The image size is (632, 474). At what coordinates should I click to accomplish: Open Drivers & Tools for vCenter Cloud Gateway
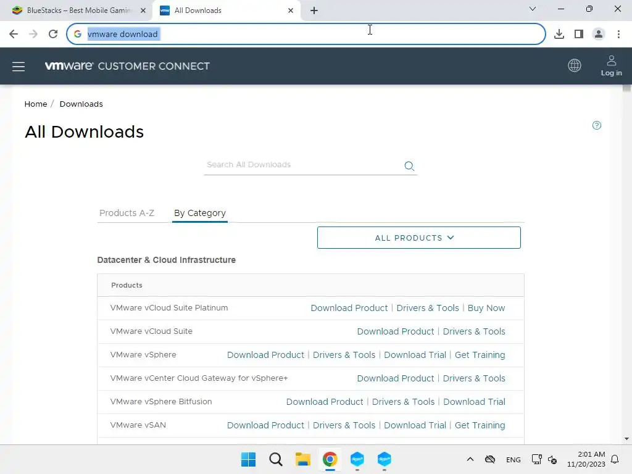click(x=474, y=378)
